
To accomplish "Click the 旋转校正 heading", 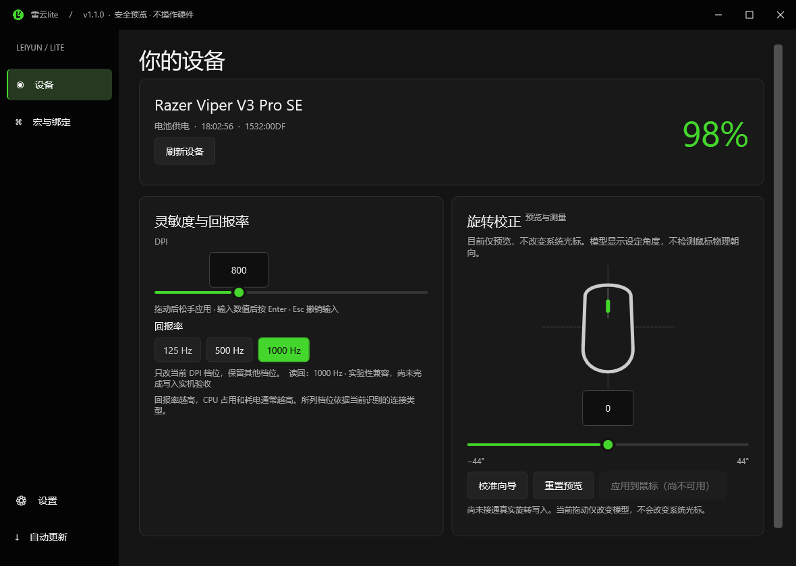I will point(494,222).
